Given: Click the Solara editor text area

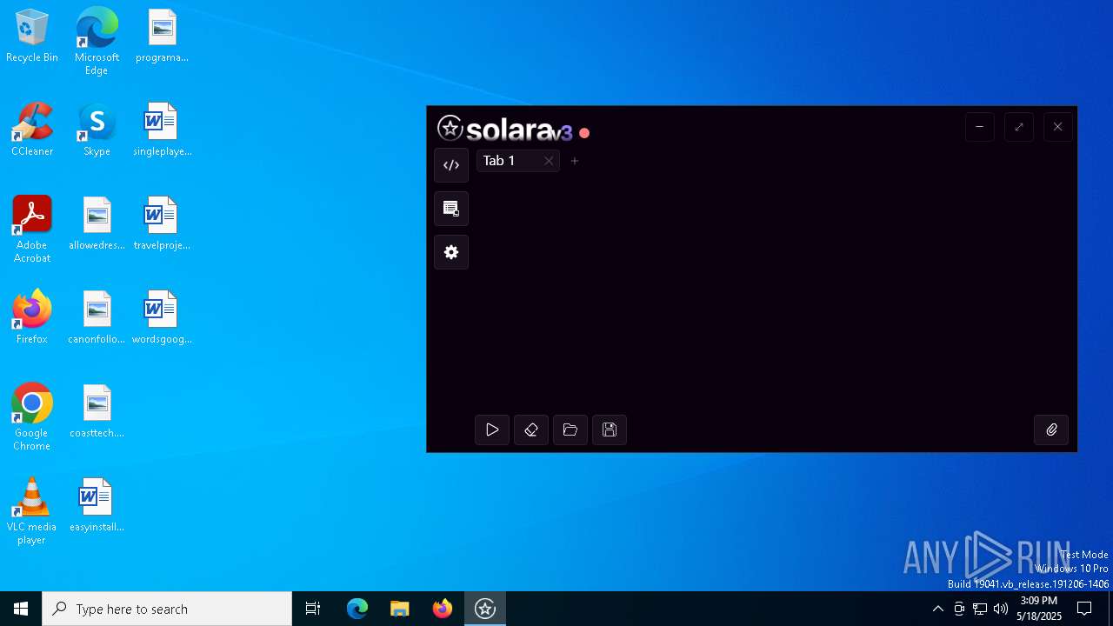Looking at the screenshot, I should [774, 291].
